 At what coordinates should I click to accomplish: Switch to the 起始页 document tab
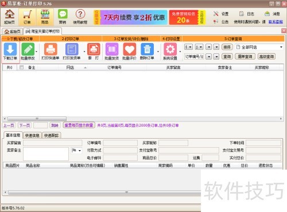pyautogui.click(x=13, y=32)
